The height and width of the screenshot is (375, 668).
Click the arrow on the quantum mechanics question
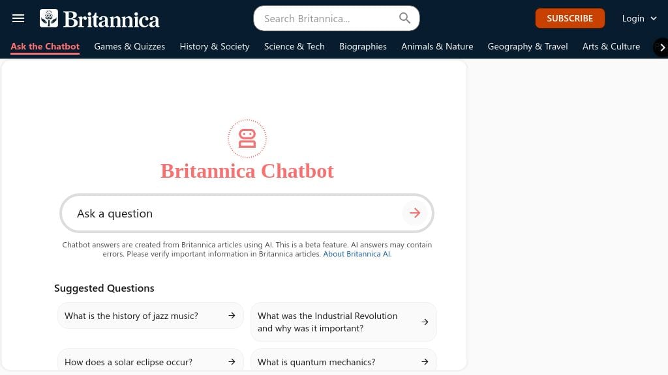(x=425, y=362)
